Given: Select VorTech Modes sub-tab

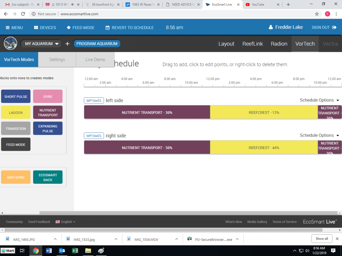Looking at the screenshot, I should coord(19,59).
